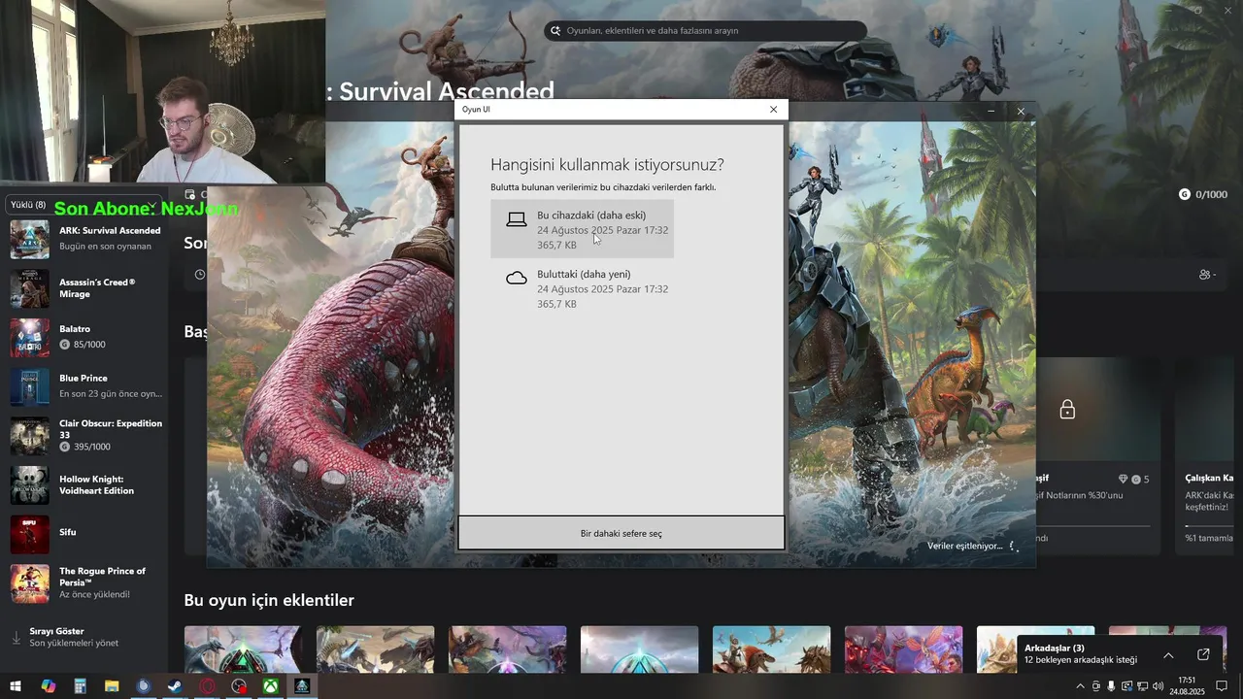This screenshot has width=1243, height=699.
Task: Click the cloud icon for cloud save
Action: [x=517, y=279]
